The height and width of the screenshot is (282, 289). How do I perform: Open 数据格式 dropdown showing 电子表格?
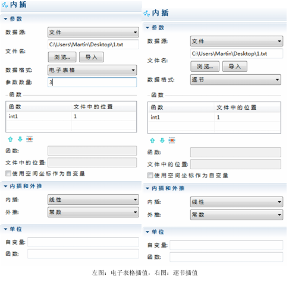[92, 70]
